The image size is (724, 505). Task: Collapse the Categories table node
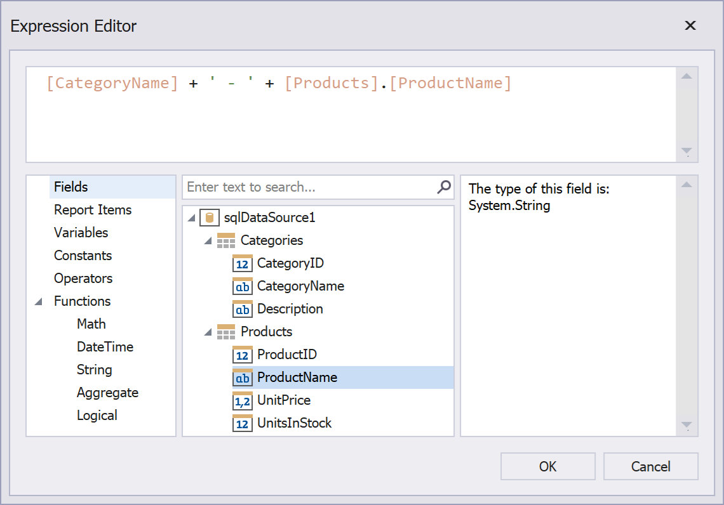point(208,241)
